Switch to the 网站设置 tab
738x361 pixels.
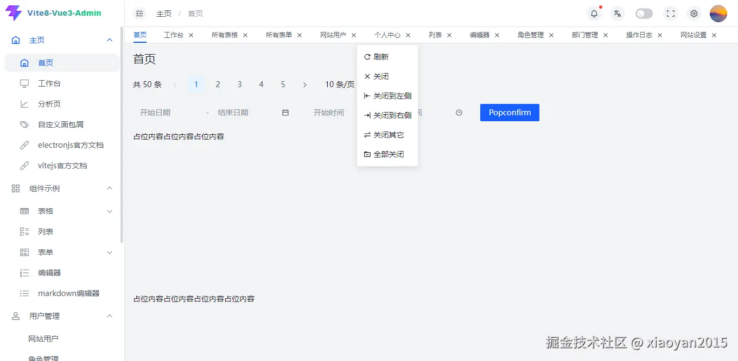(x=694, y=35)
